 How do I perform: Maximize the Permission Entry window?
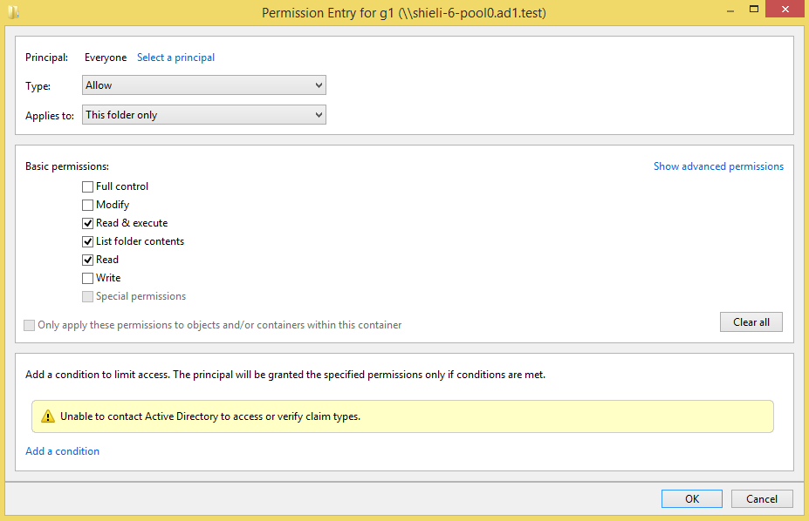coord(754,10)
